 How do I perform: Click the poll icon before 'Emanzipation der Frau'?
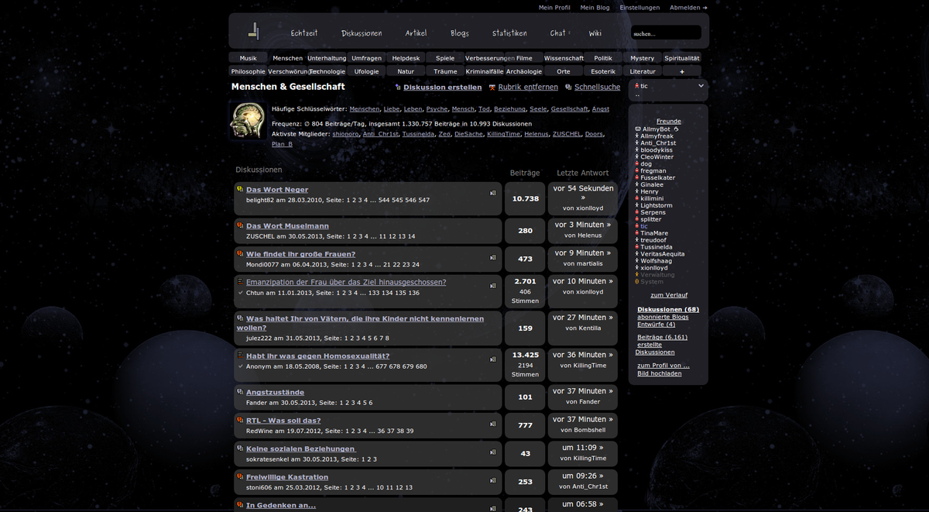240,282
